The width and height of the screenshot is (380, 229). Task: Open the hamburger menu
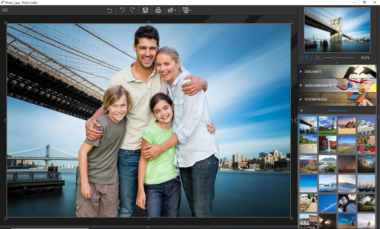coord(5,10)
